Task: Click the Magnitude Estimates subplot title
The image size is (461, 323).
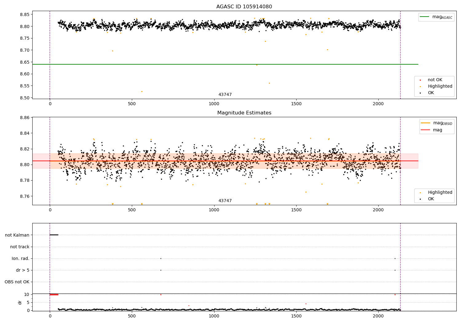Action: click(244, 113)
